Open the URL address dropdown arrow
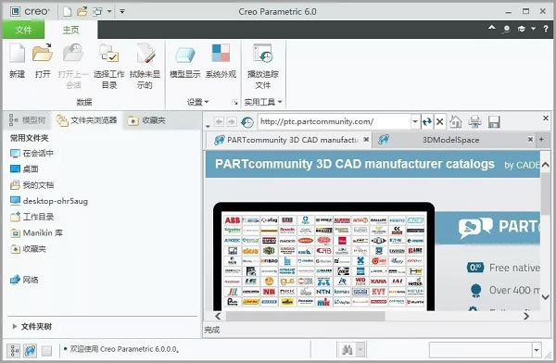 pos(415,121)
